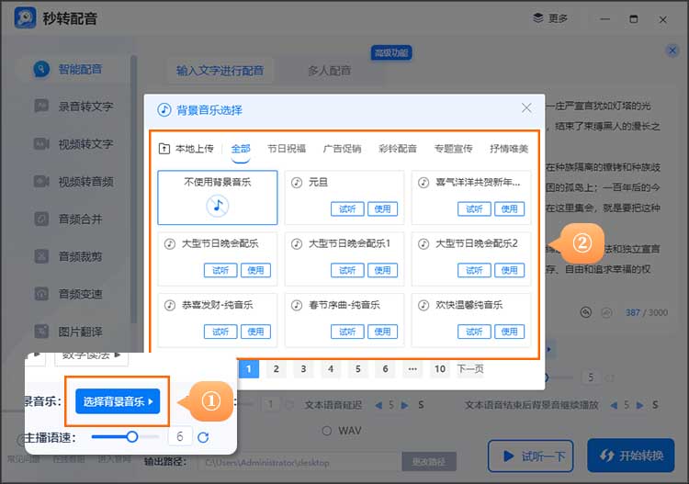Screen dimensions: 689x484
Task: Switch to the 多人配音 tab
Action: pos(329,71)
